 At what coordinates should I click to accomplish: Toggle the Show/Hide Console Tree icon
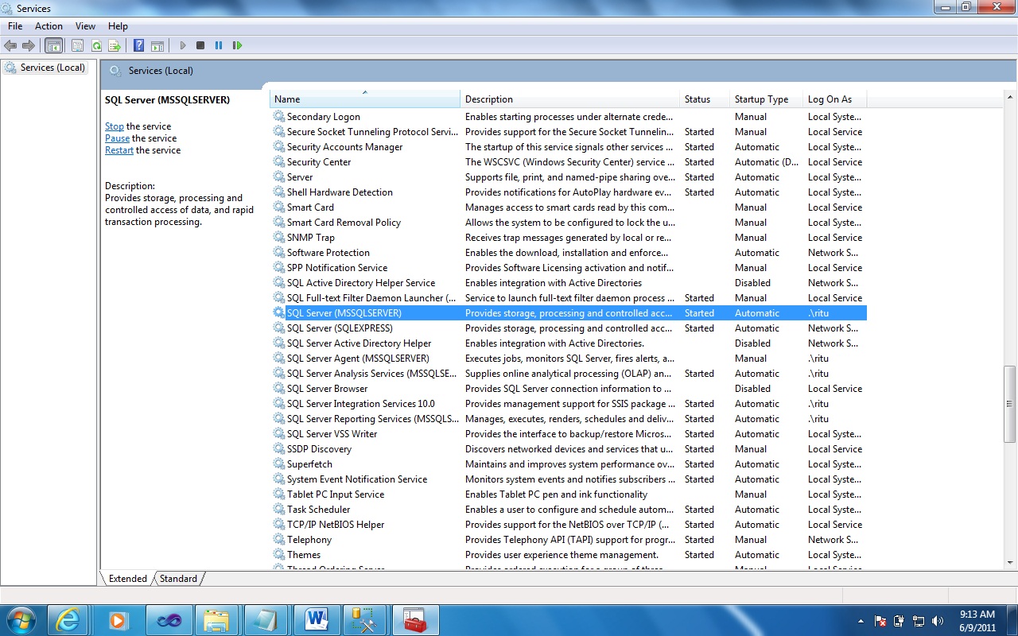(54, 45)
